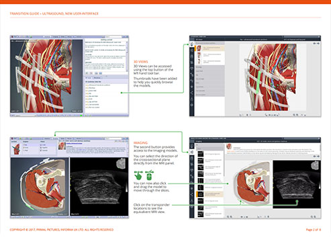Click orientation cube in bottom-right screenshot ultrasound panel
331x242 pixels.
pyautogui.click(x=315, y=166)
